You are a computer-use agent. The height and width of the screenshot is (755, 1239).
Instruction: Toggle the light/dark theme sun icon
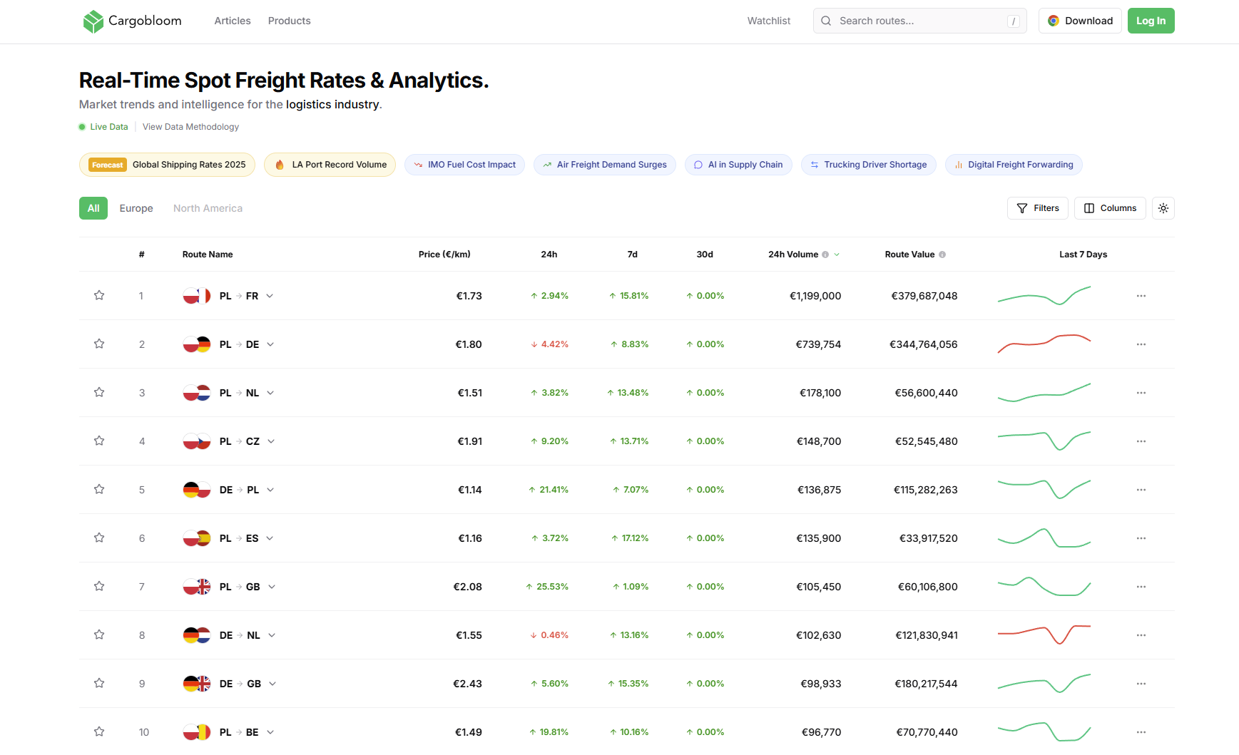click(1163, 208)
